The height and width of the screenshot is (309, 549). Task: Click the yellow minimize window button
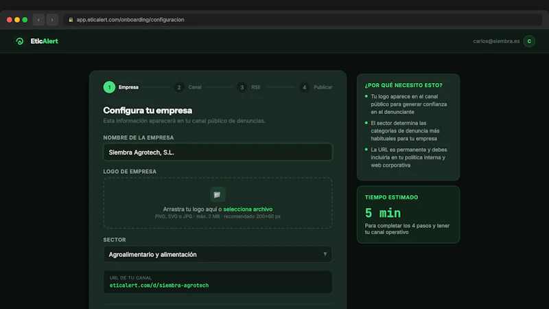coord(17,20)
